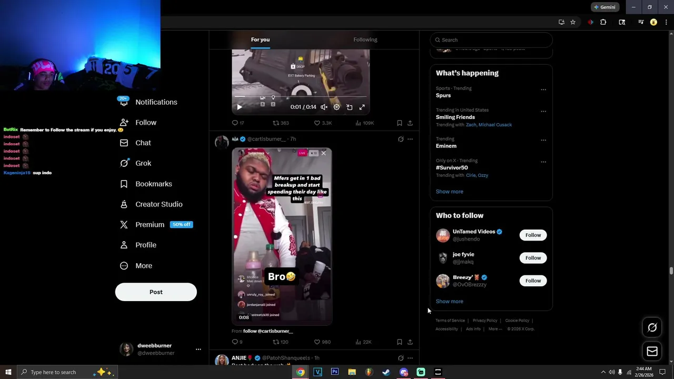The width and height of the screenshot is (674, 379).
Task: Open Chat in the sidebar
Action: coord(135,143)
